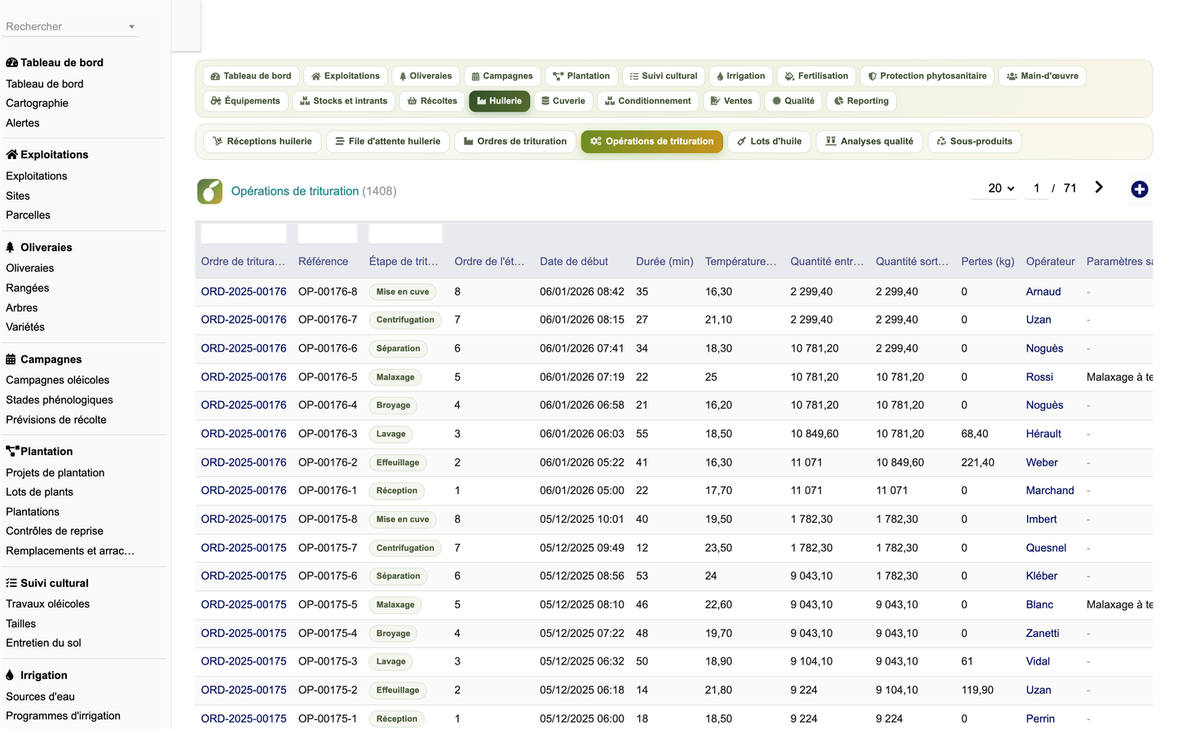1178x729 pixels.
Task: Select the active Huilerie tab
Action: pyautogui.click(x=499, y=101)
